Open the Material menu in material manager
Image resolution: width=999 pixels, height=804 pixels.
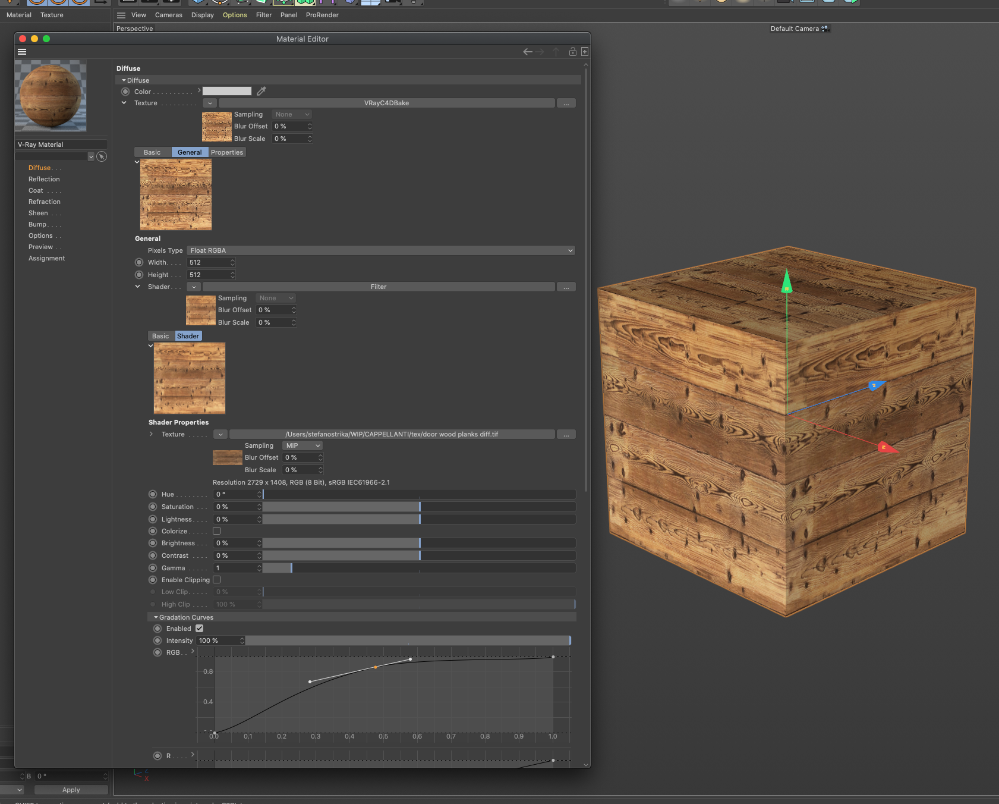[19, 15]
